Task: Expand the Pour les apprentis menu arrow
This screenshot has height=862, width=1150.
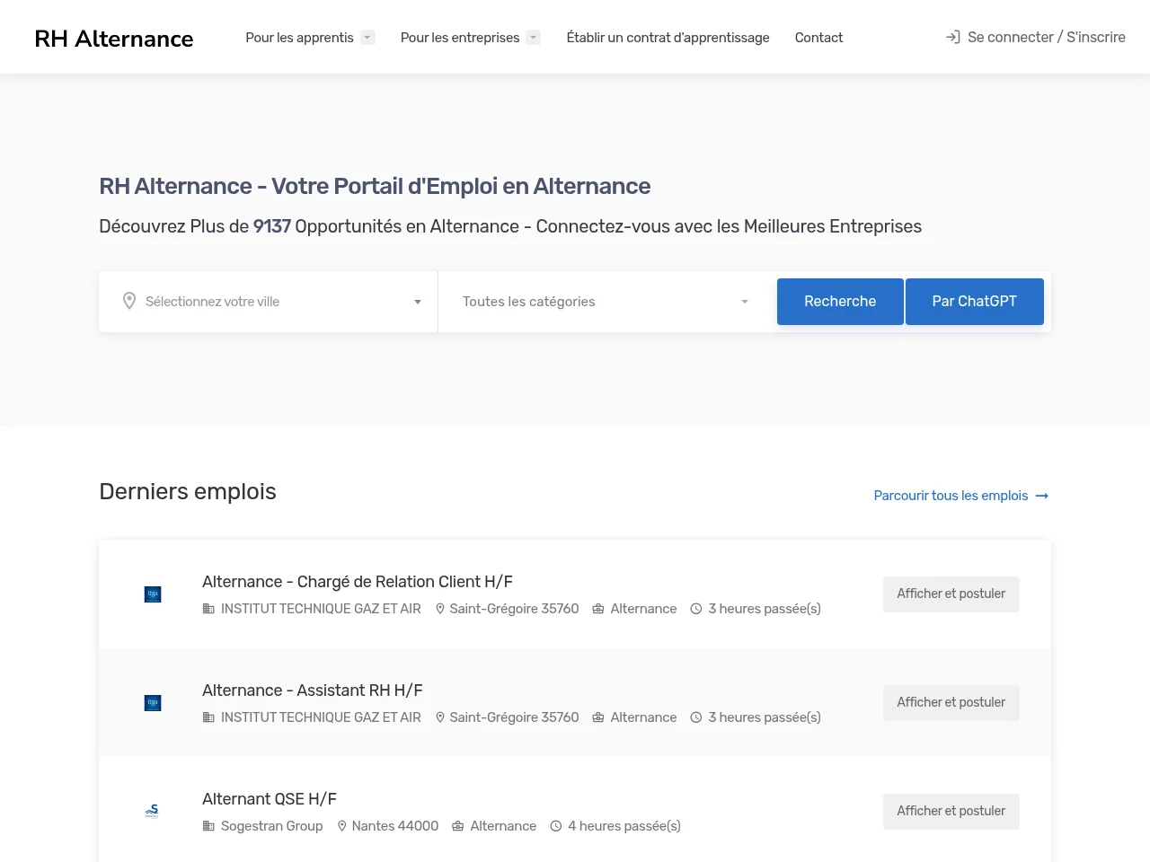Action: point(367,38)
